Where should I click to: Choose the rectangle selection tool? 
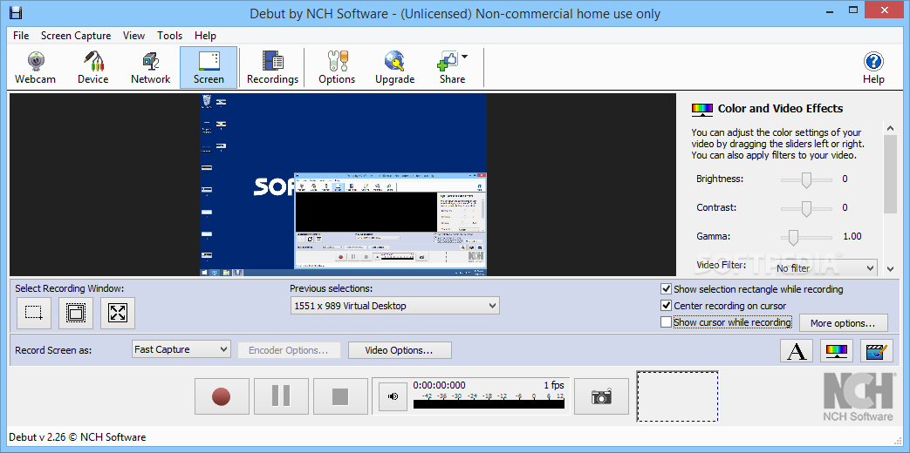(34, 313)
